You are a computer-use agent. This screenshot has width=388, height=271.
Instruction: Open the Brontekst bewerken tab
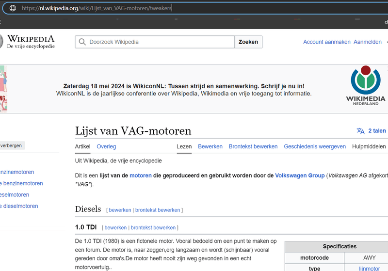[253, 146]
